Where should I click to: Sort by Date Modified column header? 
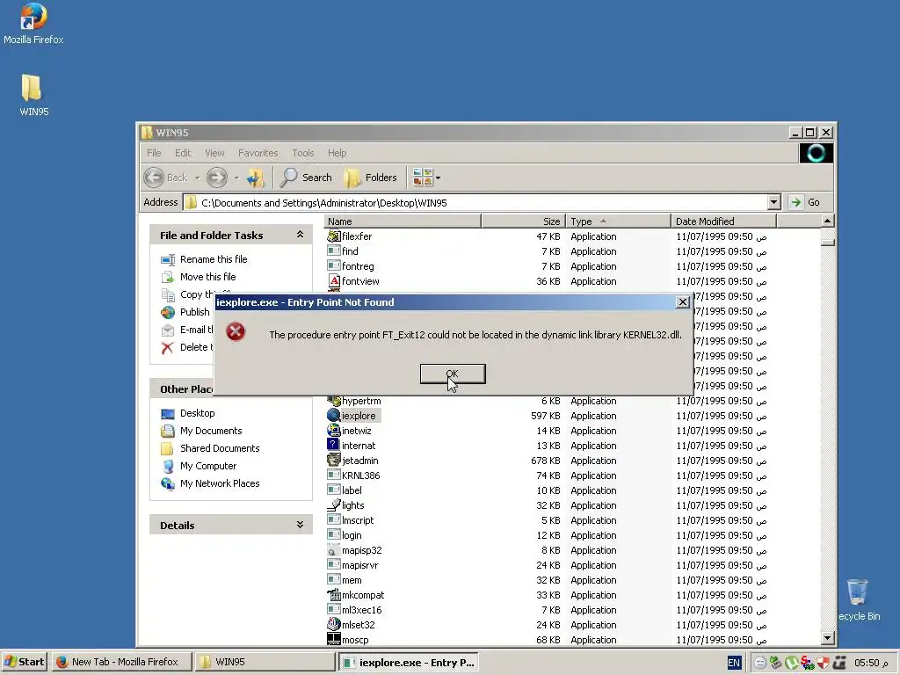pos(723,221)
